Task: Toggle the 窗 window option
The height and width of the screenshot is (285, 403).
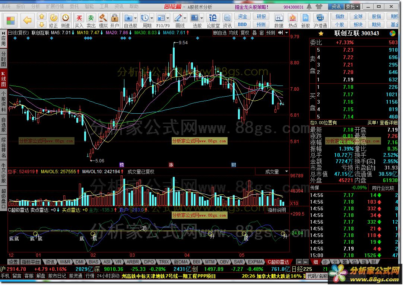Action: point(261,33)
